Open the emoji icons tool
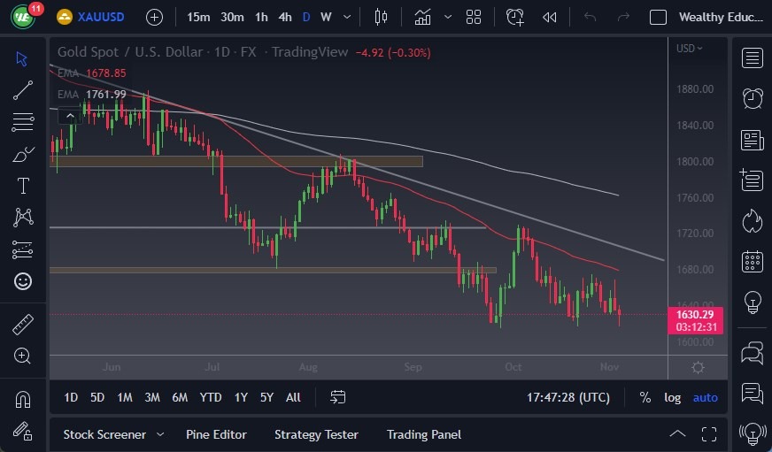Viewport: 772px width, 452px height. [x=23, y=281]
